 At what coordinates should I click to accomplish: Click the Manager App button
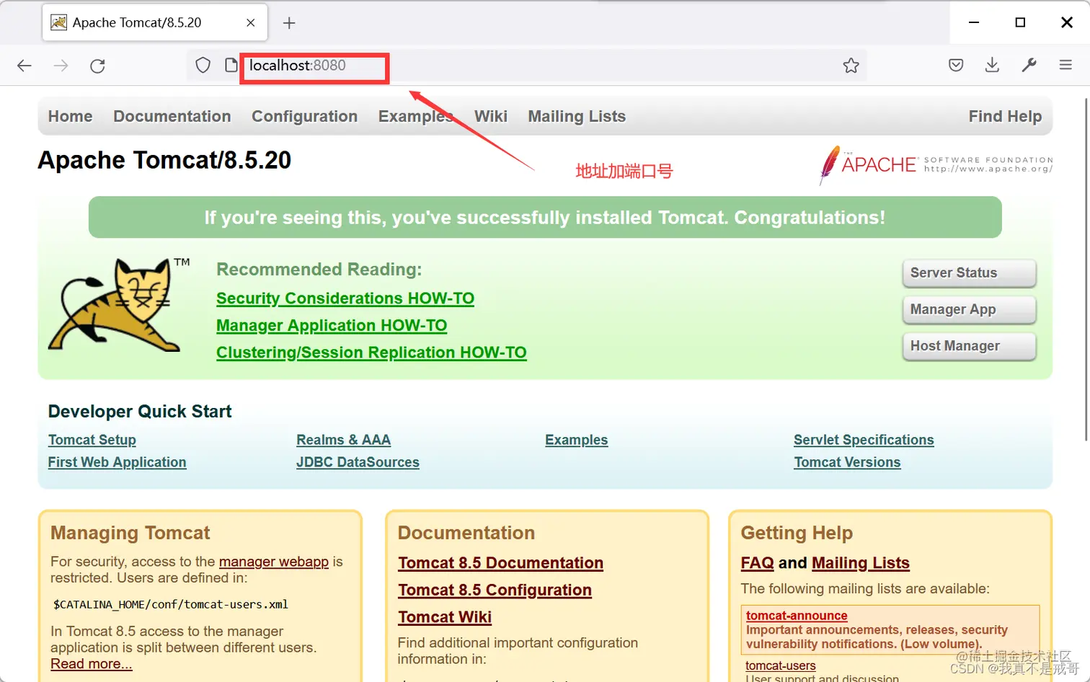[969, 310]
